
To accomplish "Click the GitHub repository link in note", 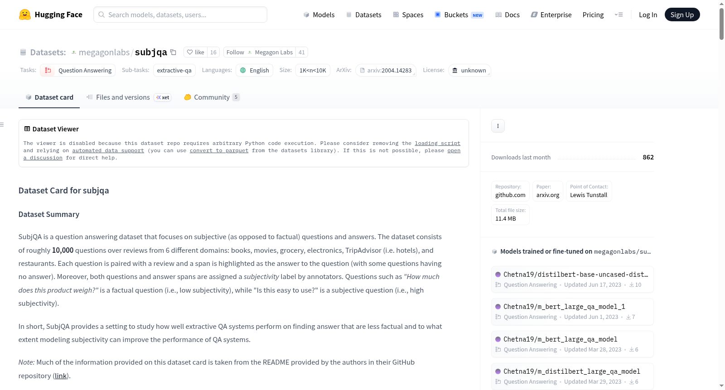I will coord(61,376).
